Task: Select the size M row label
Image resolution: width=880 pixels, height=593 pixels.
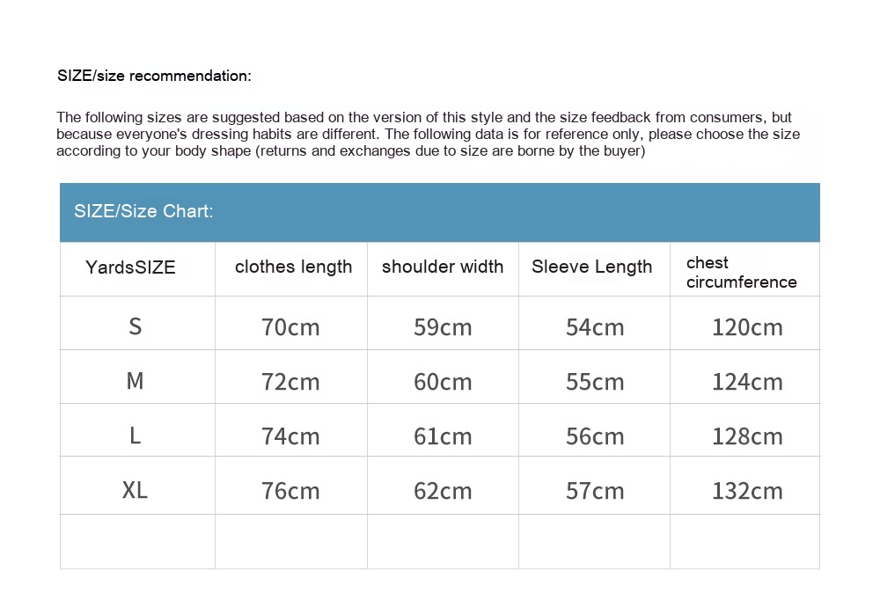Action: point(135,381)
